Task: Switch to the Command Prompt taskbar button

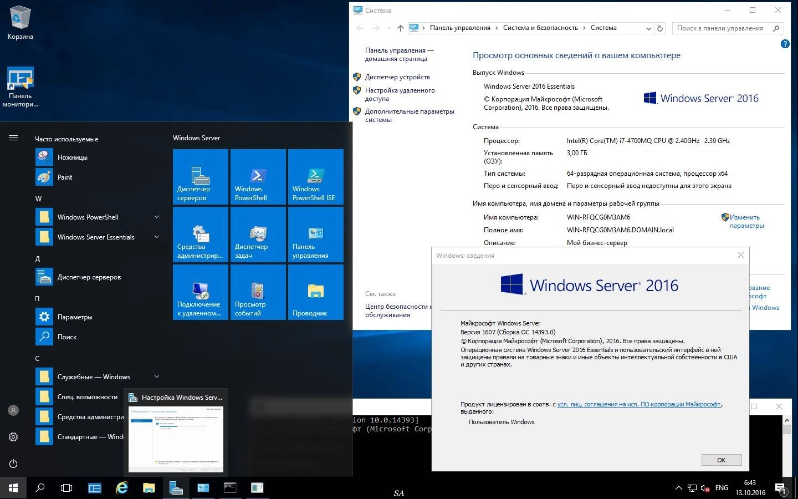Action: pyautogui.click(x=230, y=488)
